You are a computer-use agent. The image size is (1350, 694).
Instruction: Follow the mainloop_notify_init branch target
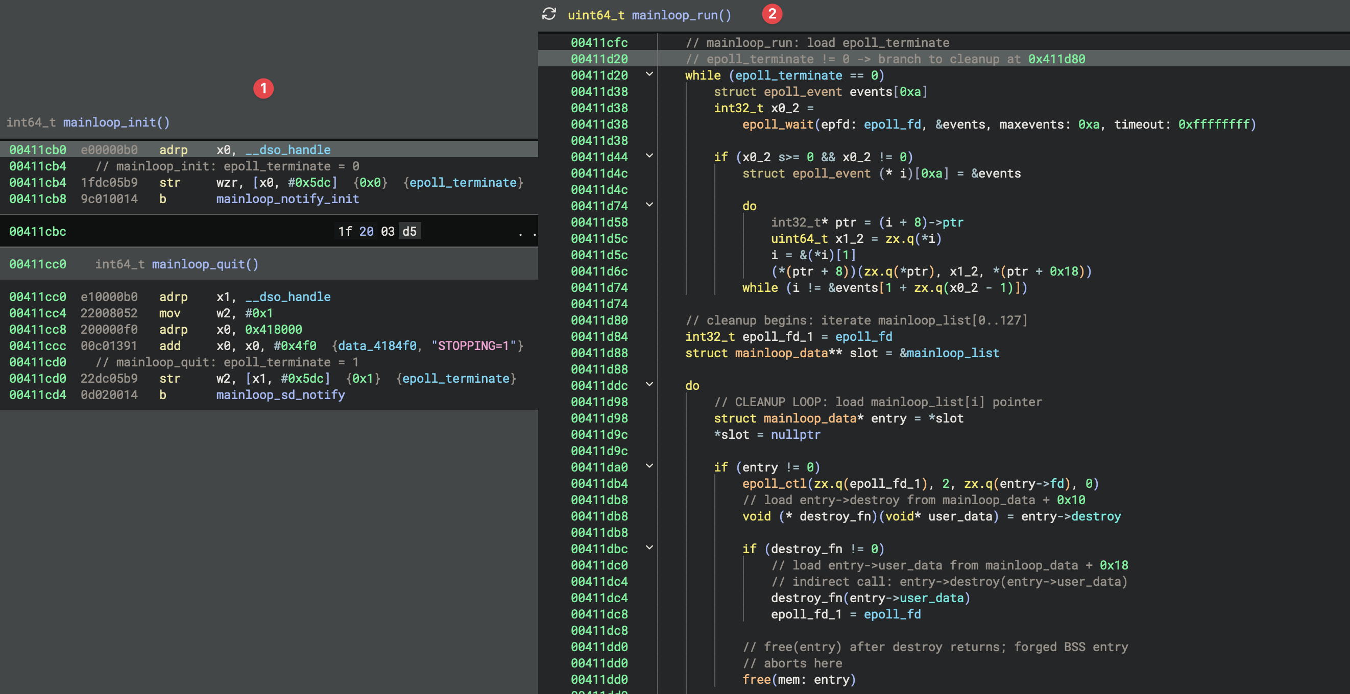coord(287,199)
